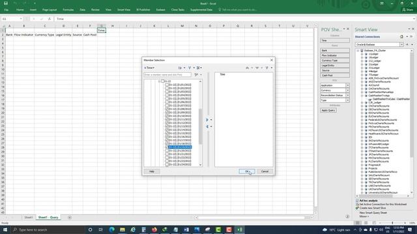Check the 01/24/2022 member checkbox
The width and height of the screenshot is (417, 234).
tap(167, 164)
